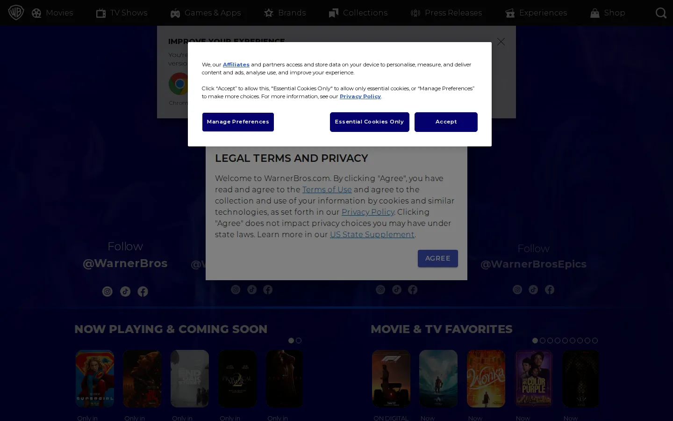Open the Movies menu
This screenshot has height=421, width=673.
(x=52, y=13)
